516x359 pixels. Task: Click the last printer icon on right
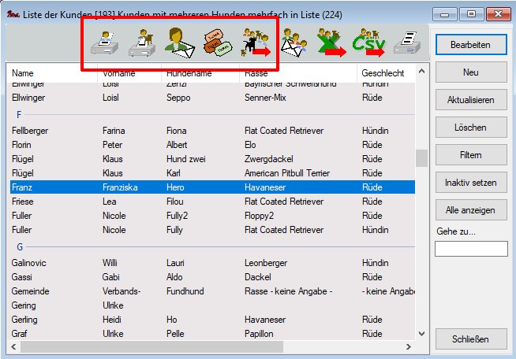pos(407,44)
